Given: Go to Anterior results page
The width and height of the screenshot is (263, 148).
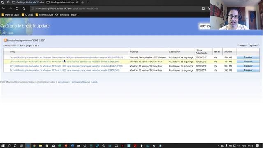Looking at the screenshot, I should pos(243,46).
